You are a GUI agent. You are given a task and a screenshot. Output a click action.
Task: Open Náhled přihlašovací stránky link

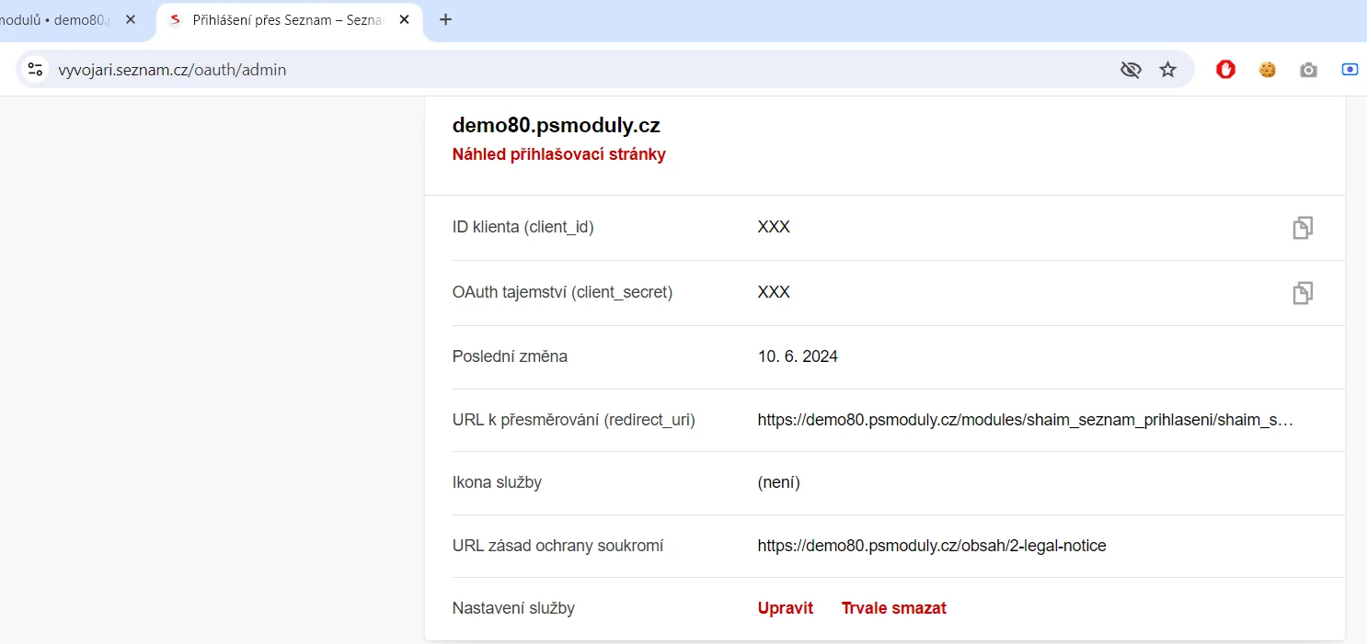558,154
